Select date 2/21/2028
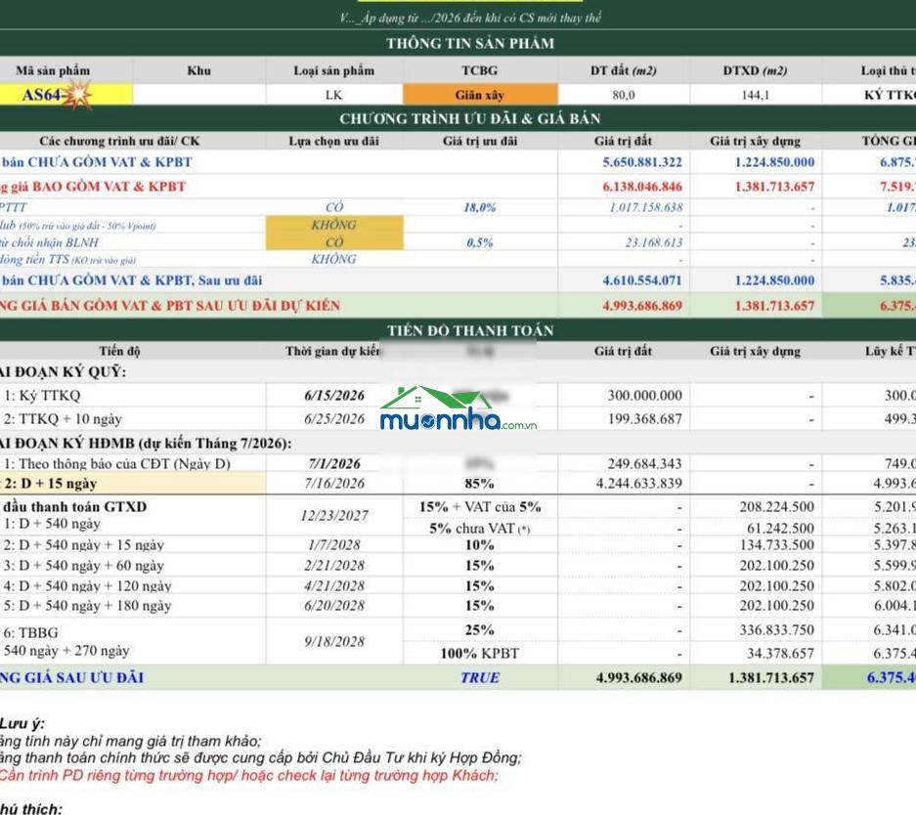 coord(334,565)
